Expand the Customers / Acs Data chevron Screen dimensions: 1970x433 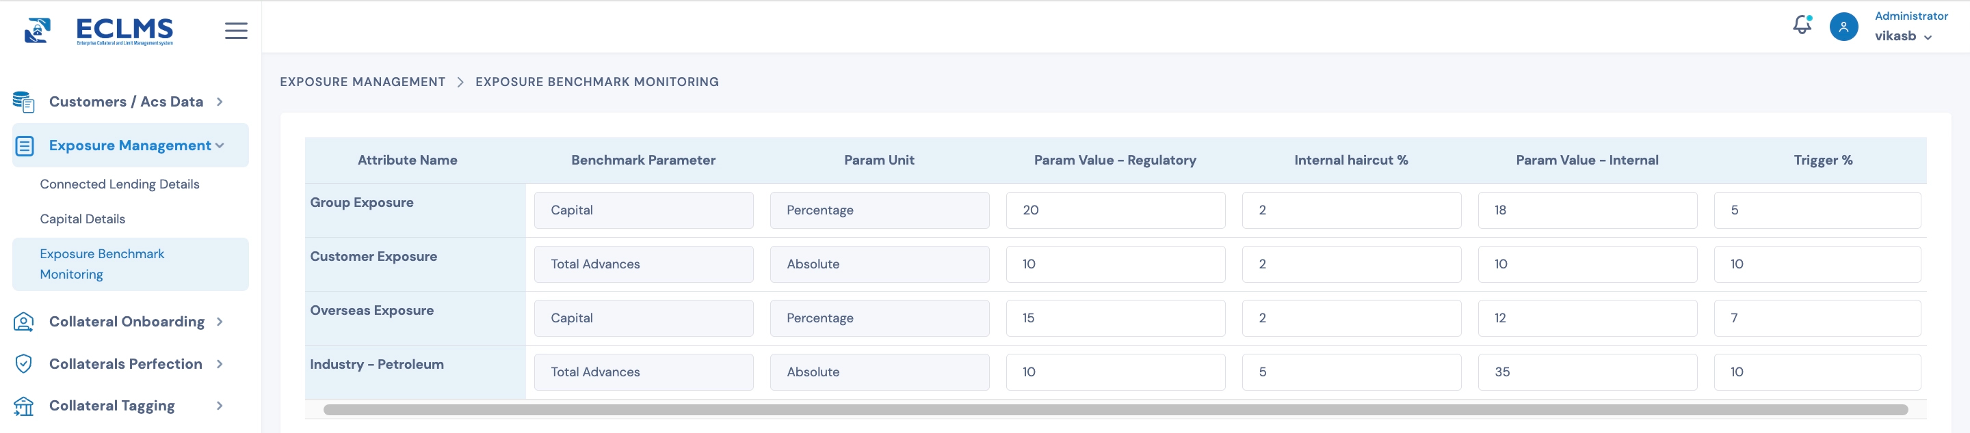coord(220,102)
